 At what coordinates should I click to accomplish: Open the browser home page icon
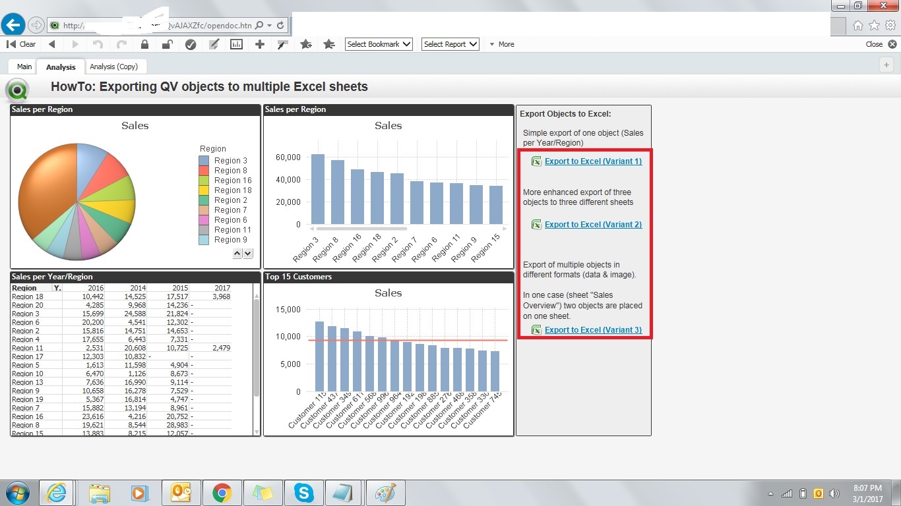tap(857, 25)
